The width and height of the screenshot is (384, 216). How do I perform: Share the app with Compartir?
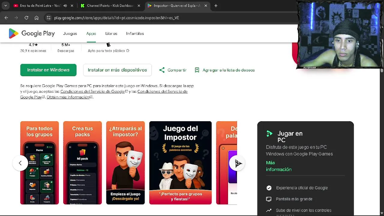point(173,70)
